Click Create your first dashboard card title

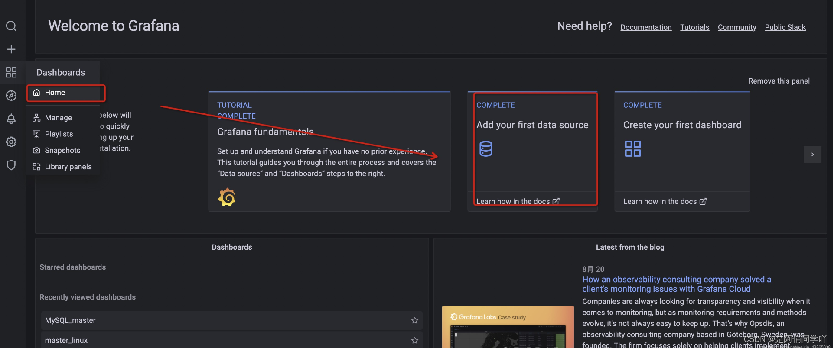tap(682, 125)
